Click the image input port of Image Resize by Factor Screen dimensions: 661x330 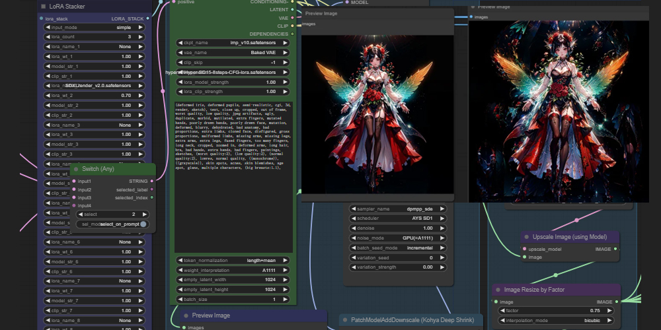[496, 302]
